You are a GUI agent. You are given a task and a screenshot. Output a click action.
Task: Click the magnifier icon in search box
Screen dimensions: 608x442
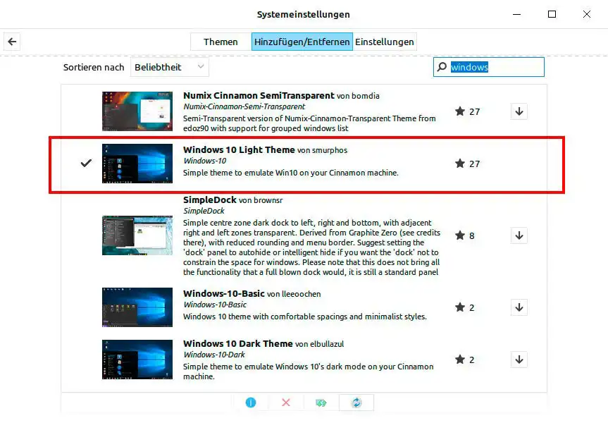[442, 67]
